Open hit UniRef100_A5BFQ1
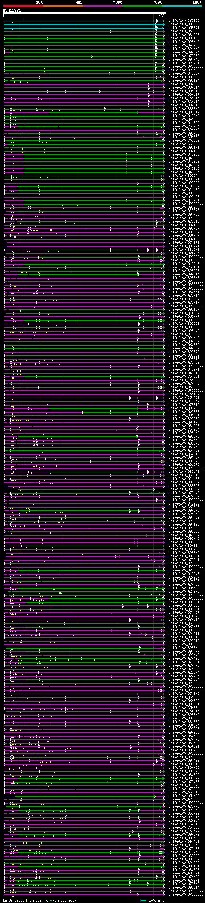This screenshot has width=205, height=903. 184,28
